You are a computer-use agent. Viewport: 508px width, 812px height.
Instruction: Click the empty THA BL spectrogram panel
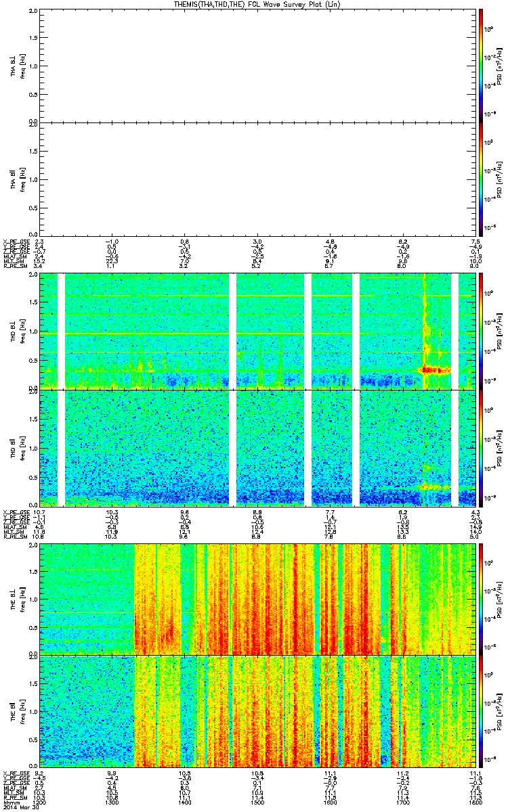[257, 64]
